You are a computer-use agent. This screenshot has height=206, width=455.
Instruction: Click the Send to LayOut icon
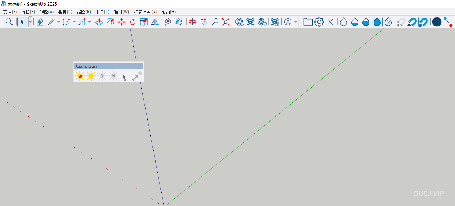pos(262,22)
